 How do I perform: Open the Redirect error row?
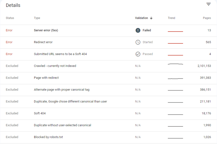[43, 42]
